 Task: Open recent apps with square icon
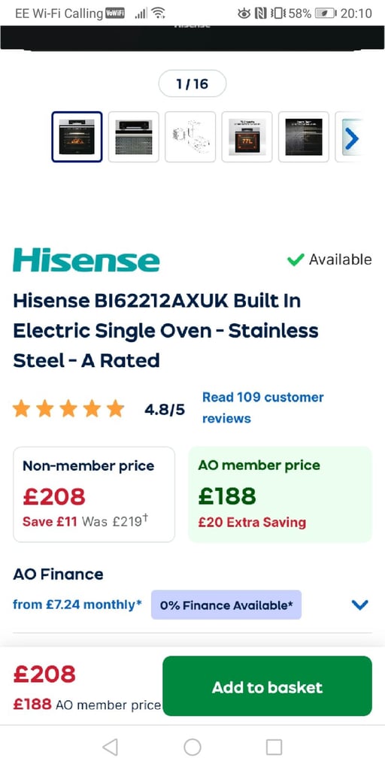[x=274, y=747]
